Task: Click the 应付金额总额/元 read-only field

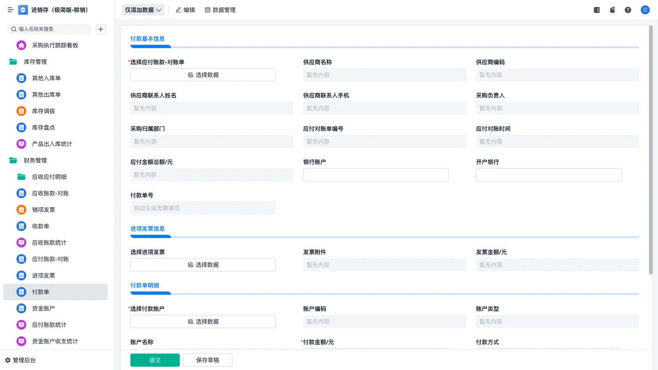Action: click(x=212, y=175)
